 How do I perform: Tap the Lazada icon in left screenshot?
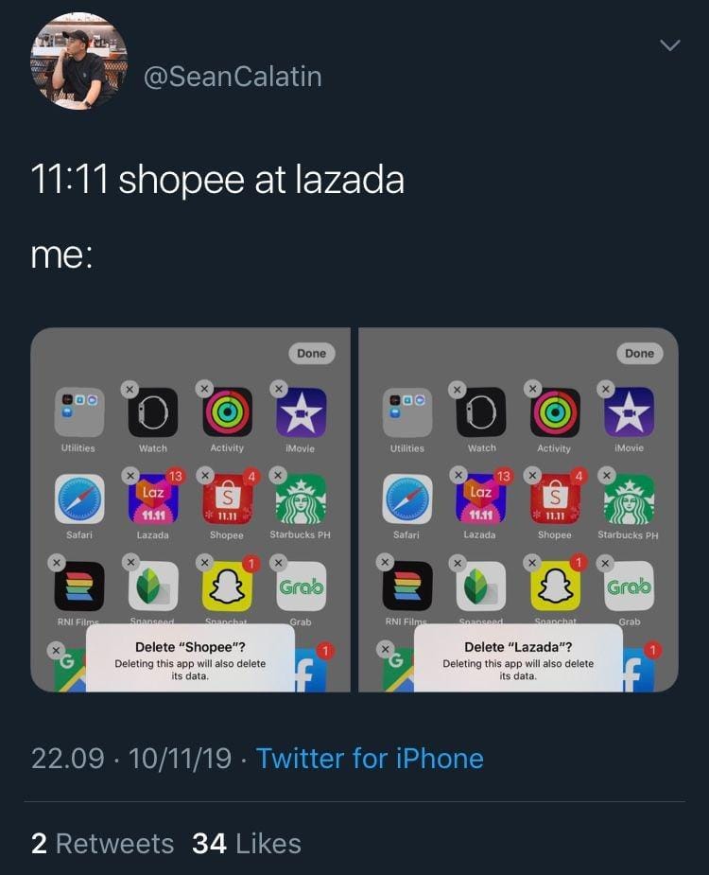[153, 499]
